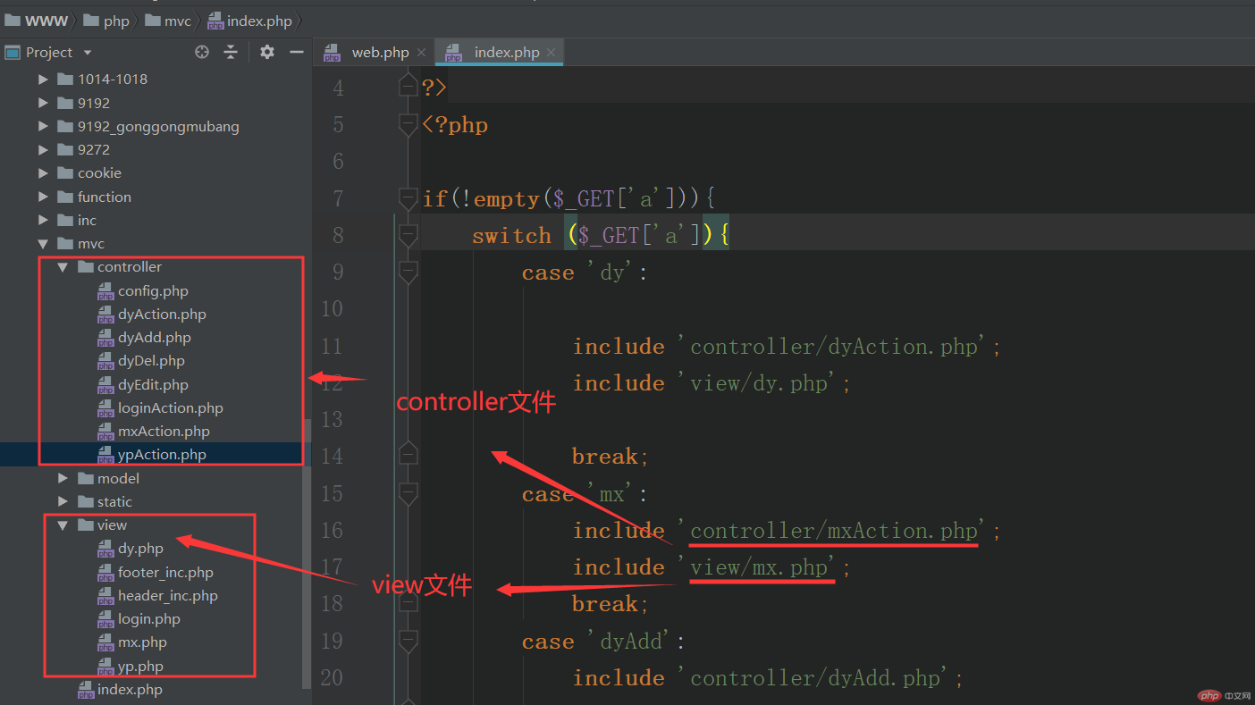
Task: Expand the function folder
Action: click(x=43, y=197)
